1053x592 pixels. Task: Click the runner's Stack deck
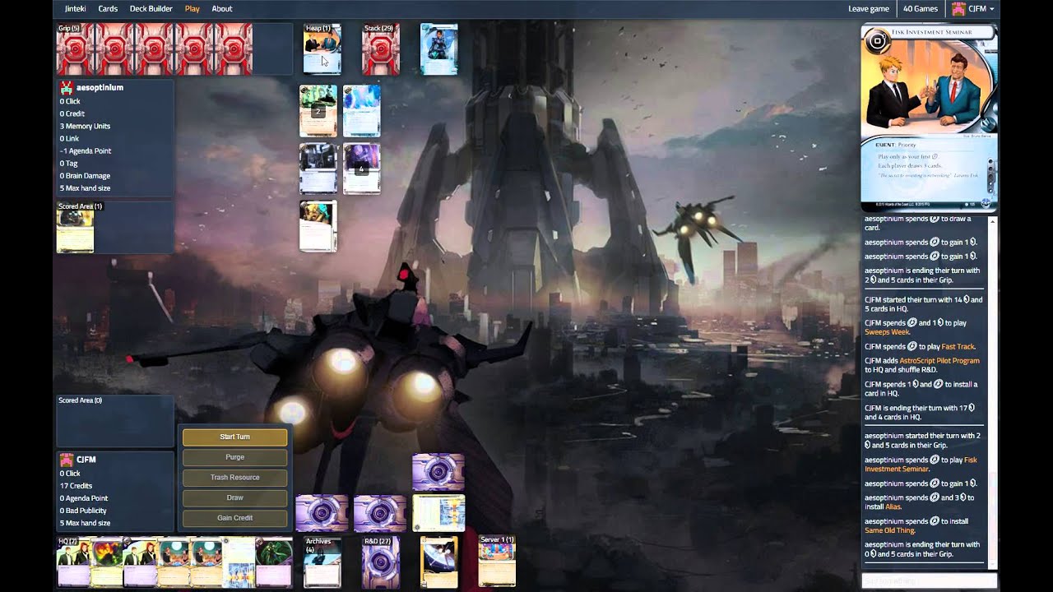(x=381, y=49)
